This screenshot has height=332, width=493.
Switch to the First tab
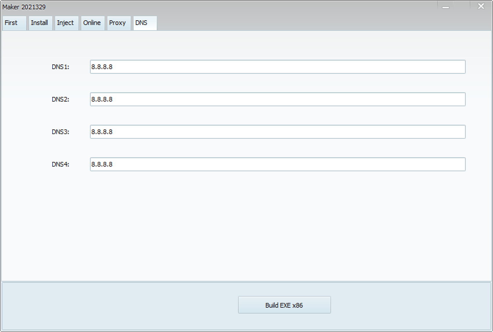click(x=14, y=23)
